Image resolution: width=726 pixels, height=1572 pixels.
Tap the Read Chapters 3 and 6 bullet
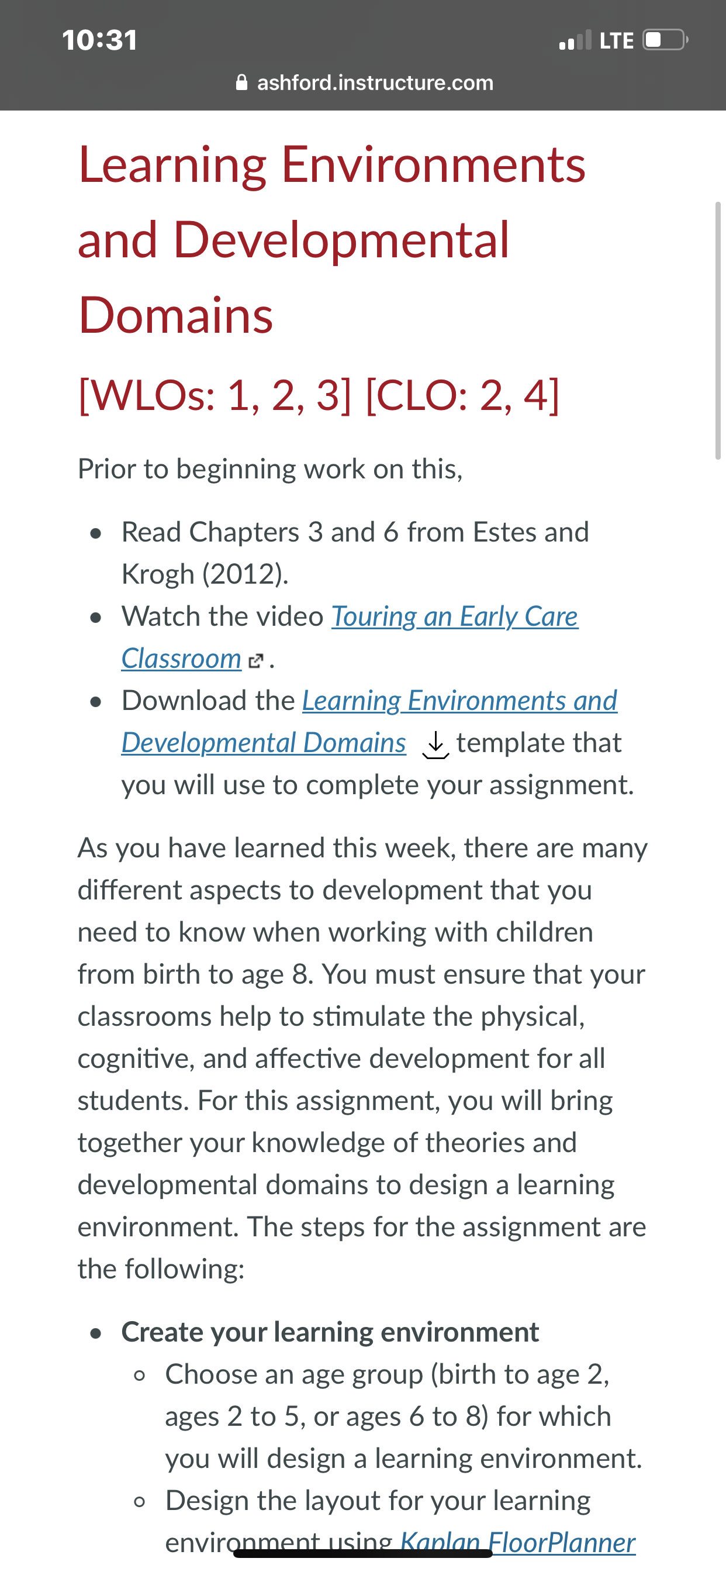[355, 553]
